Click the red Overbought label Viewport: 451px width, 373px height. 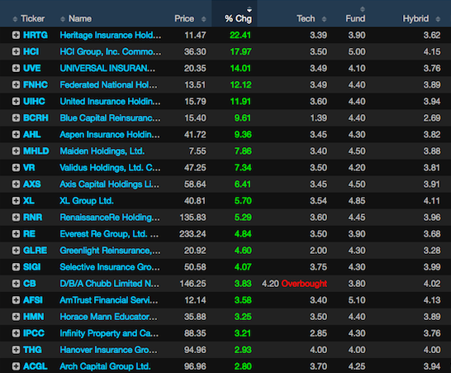(304, 284)
